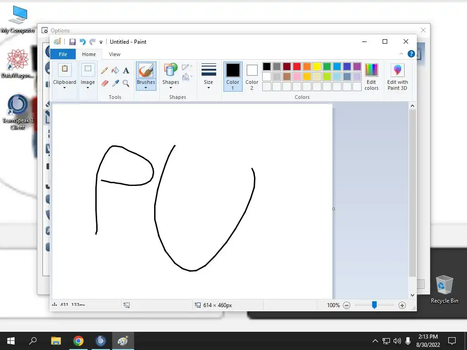Open the File menu
Image resolution: width=467 pixels, height=350 pixels.
point(63,54)
